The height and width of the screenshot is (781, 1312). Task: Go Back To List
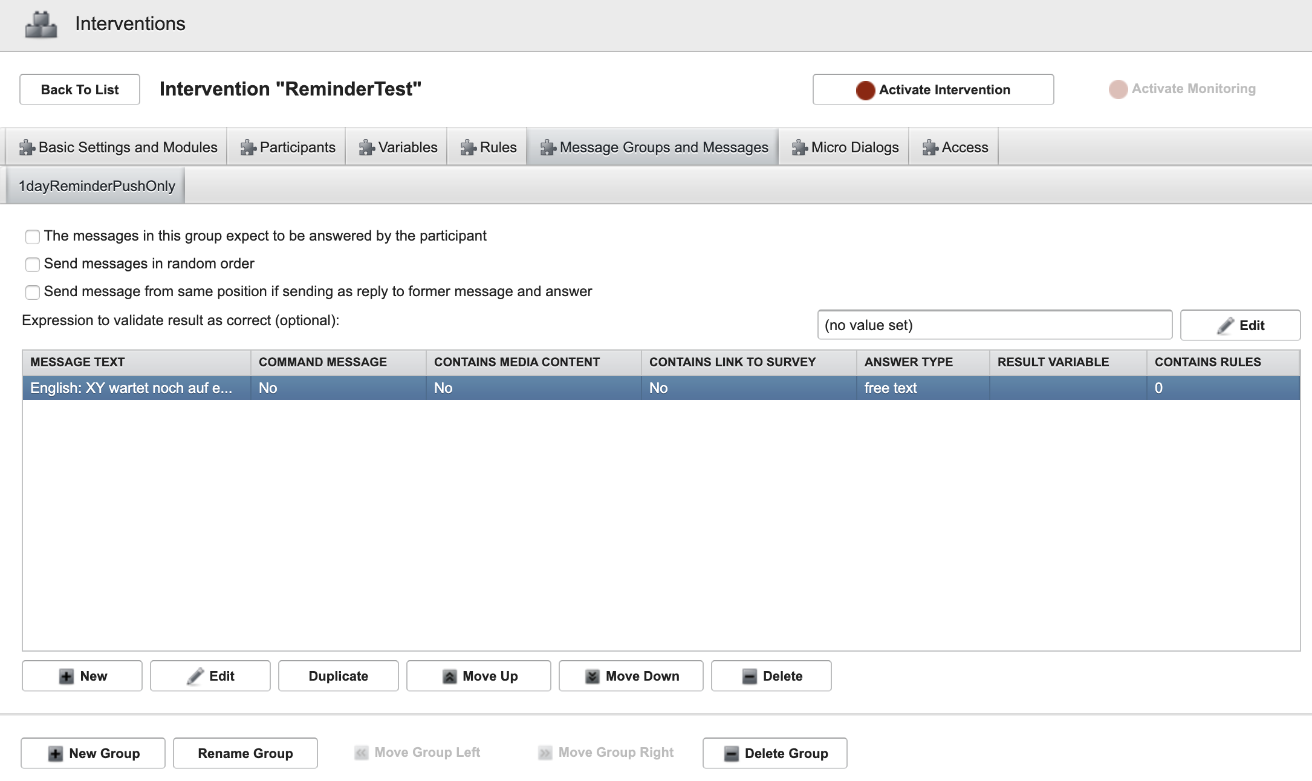click(80, 89)
